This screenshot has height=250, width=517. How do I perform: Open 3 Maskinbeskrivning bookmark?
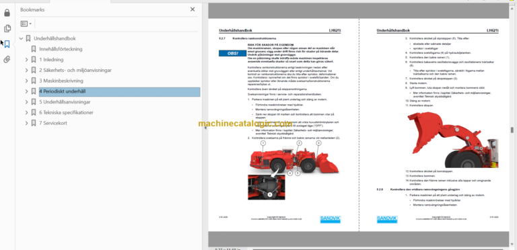61,81
